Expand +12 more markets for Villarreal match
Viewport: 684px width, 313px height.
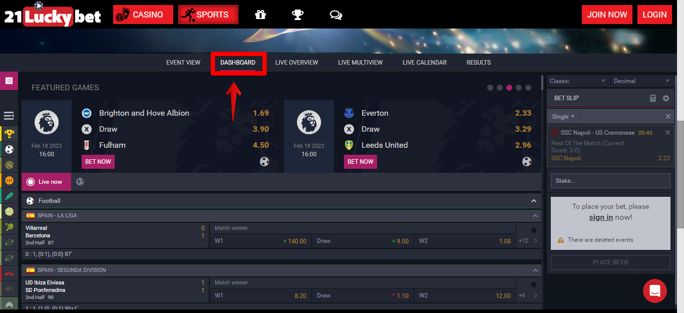(529, 241)
